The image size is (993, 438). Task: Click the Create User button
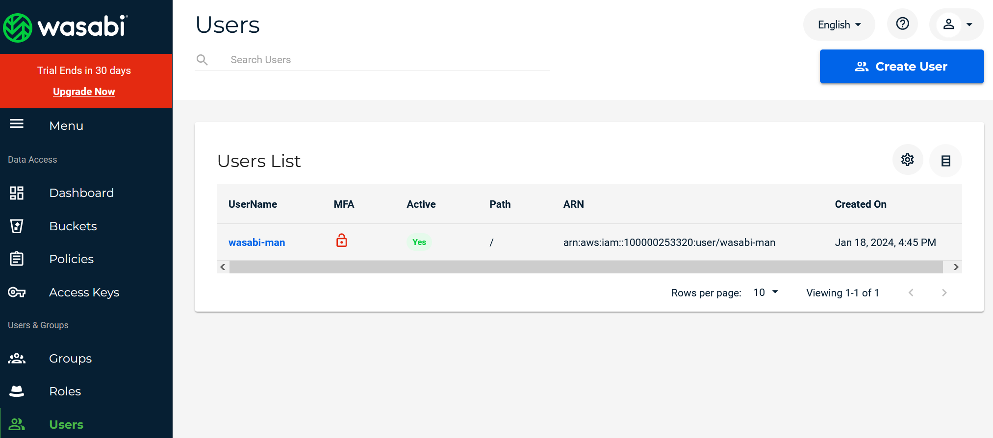click(x=901, y=67)
